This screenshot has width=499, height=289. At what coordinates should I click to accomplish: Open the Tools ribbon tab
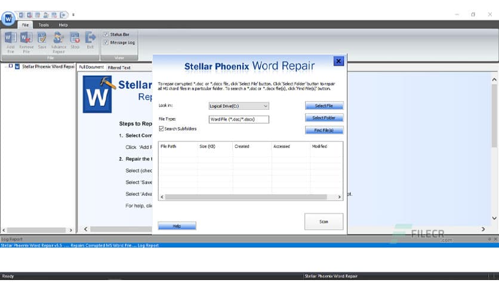44,25
